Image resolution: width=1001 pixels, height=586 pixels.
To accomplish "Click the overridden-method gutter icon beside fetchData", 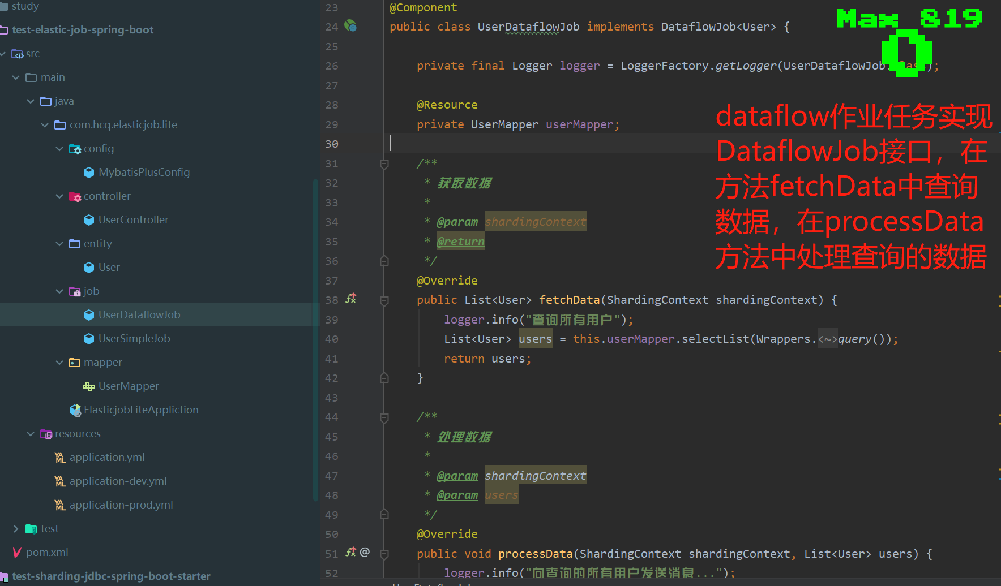I will [351, 299].
